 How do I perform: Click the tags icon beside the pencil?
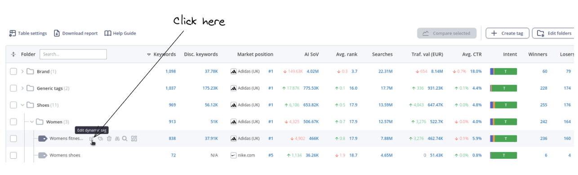click(x=101, y=139)
